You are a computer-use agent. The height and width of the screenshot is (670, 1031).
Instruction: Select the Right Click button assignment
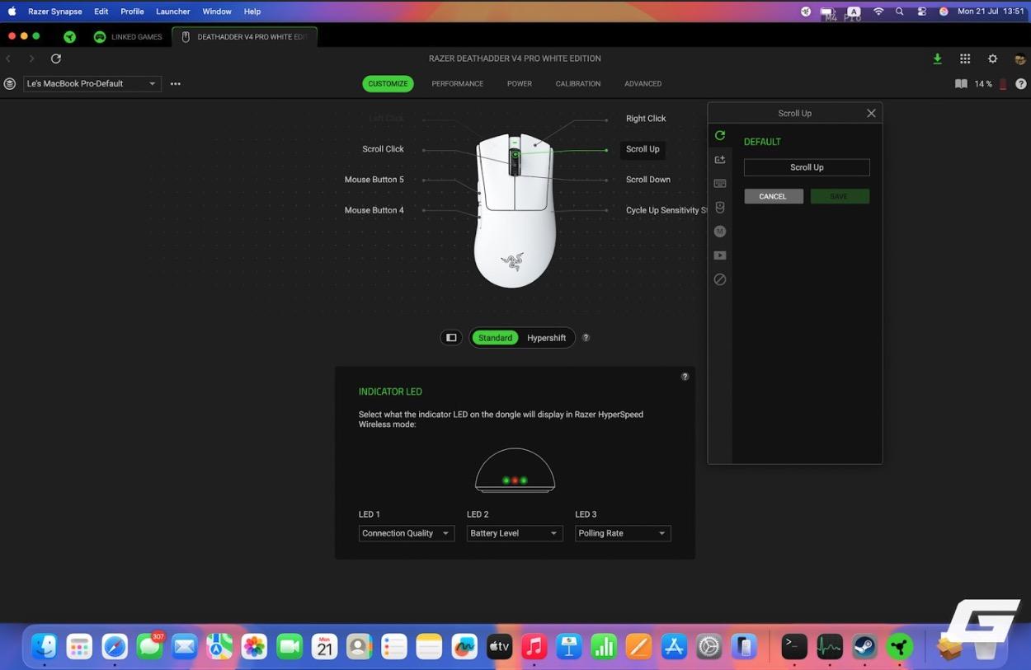[646, 119]
